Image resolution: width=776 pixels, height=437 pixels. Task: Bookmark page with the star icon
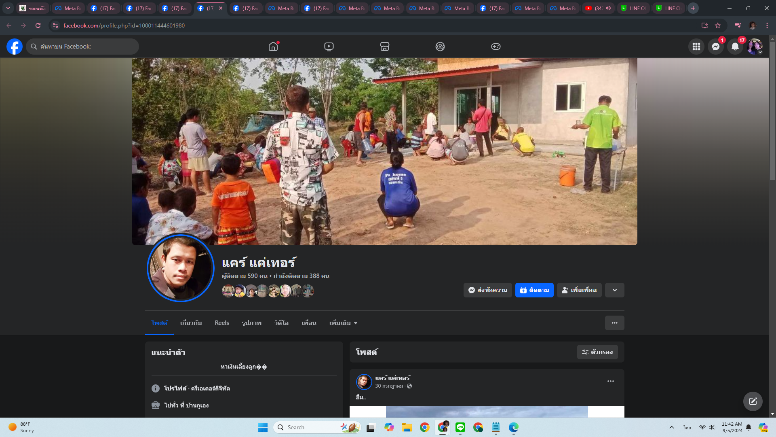[718, 25]
